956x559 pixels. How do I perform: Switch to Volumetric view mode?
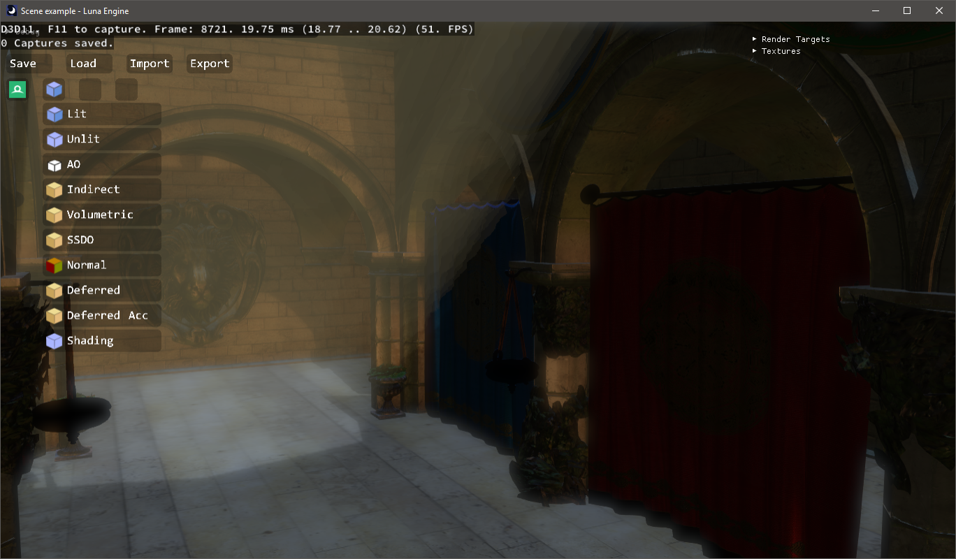point(102,215)
